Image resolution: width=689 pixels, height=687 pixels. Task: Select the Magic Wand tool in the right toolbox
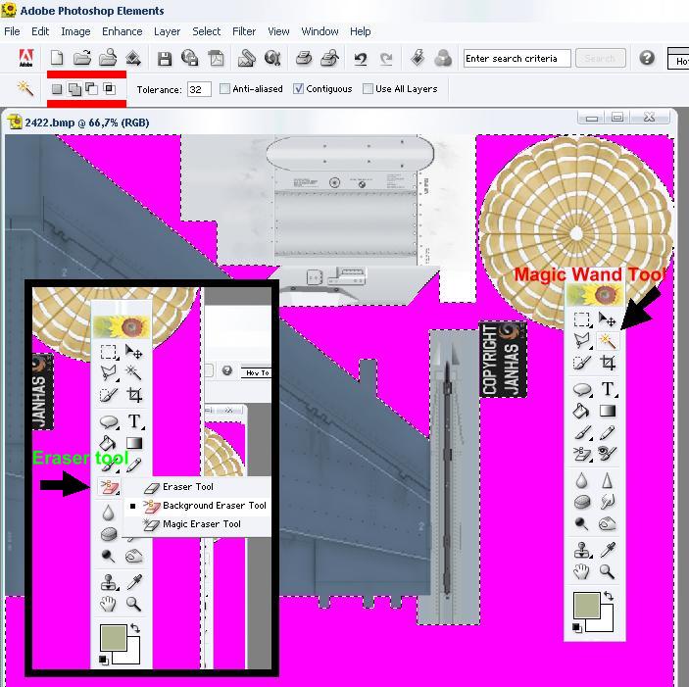coord(608,342)
